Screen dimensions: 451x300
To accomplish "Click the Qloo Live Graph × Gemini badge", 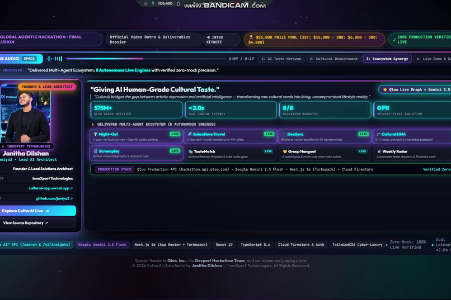I will 415,89.
